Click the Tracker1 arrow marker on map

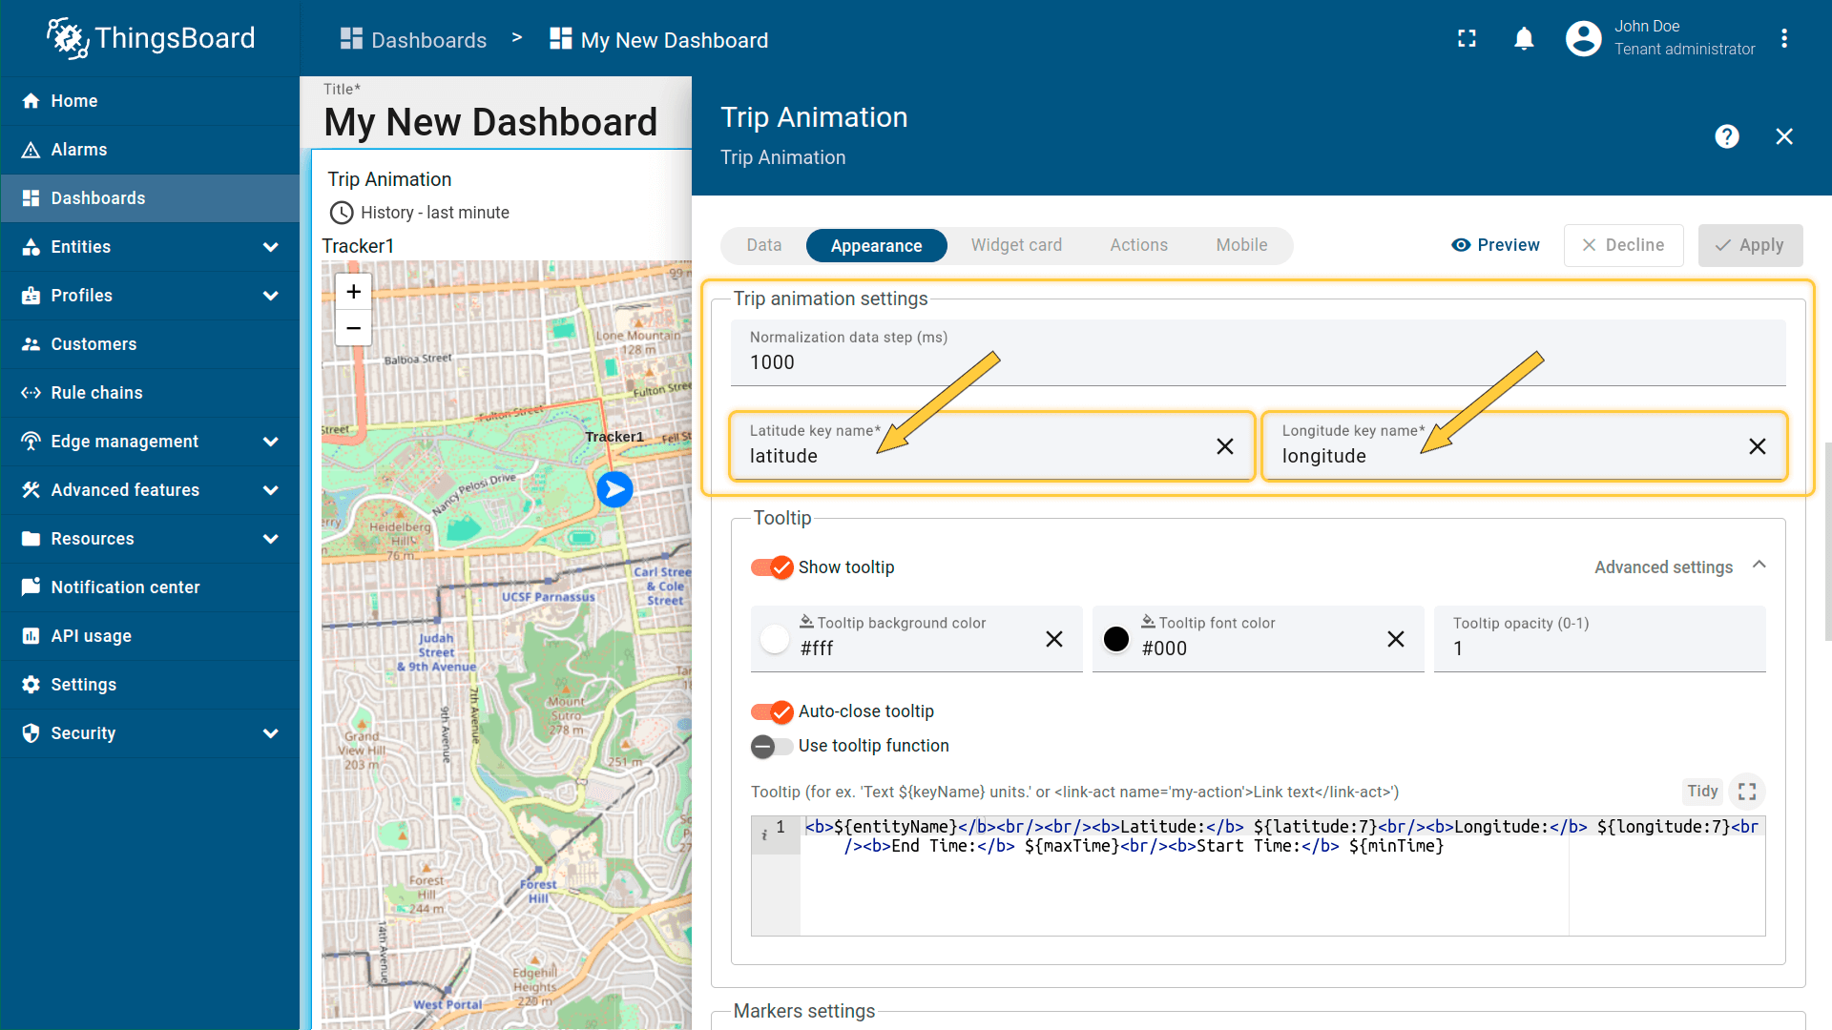tap(614, 489)
